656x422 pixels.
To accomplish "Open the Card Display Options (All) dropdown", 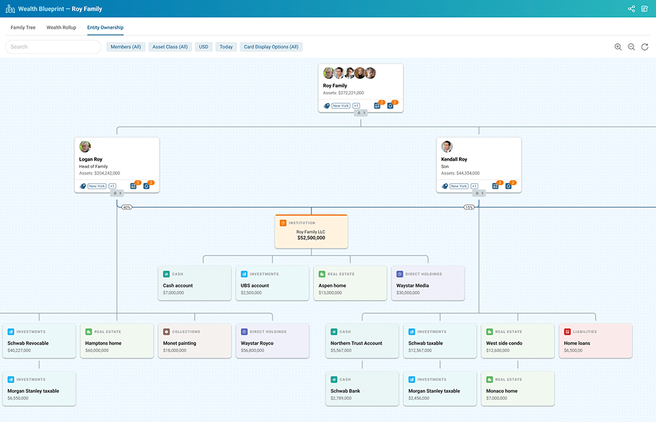I will pyautogui.click(x=271, y=47).
